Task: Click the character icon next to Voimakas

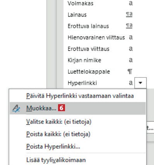Action: point(131,3)
